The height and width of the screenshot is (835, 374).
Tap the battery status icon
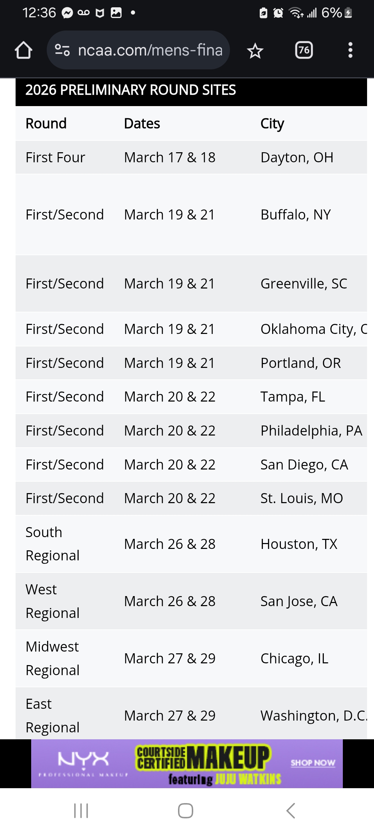[x=348, y=13]
